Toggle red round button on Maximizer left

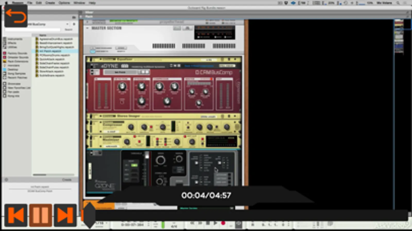pos(139,142)
